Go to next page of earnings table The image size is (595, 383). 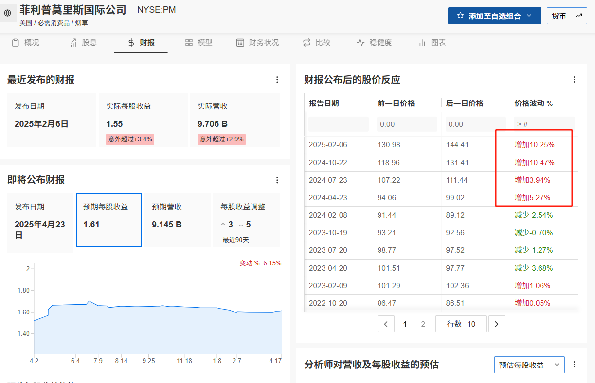pyautogui.click(x=497, y=324)
